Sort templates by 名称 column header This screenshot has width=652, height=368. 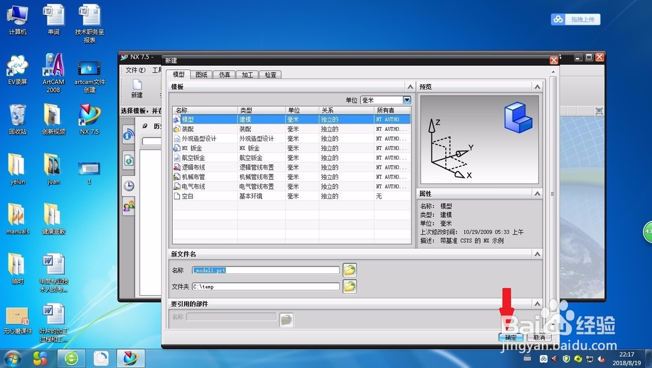(x=205, y=110)
